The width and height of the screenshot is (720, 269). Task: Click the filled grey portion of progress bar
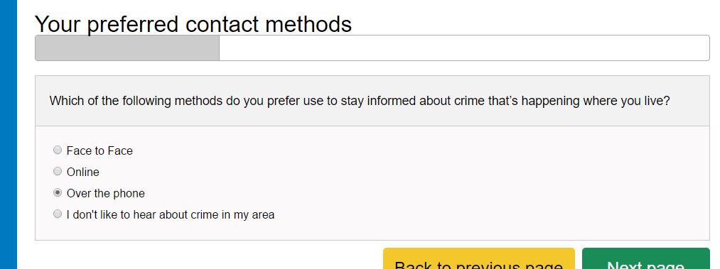(127, 48)
